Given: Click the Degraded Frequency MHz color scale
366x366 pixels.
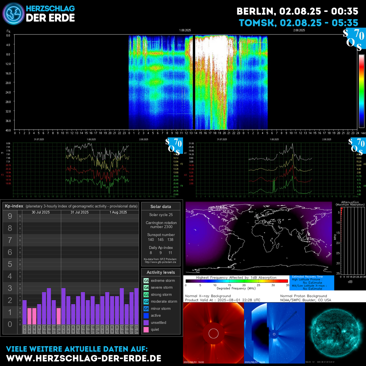Looking at the screenshot, I should (237, 281).
